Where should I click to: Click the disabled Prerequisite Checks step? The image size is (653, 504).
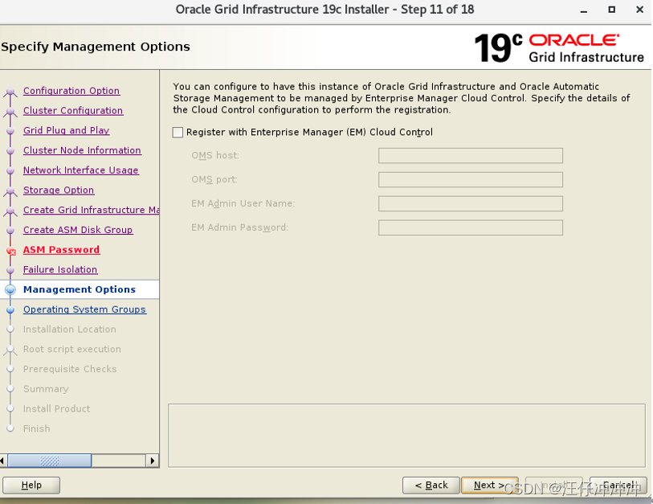click(x=70, y=369)
